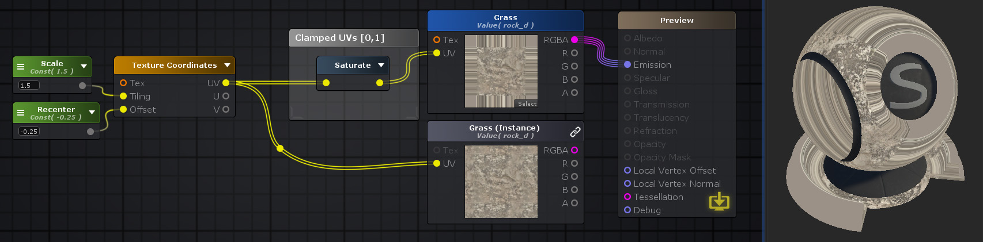Image resolution: width=983 pixels, height=242 pixels.
Task: Click the Grass (Instance) texture thumbnail
Action: click(501, 182)
